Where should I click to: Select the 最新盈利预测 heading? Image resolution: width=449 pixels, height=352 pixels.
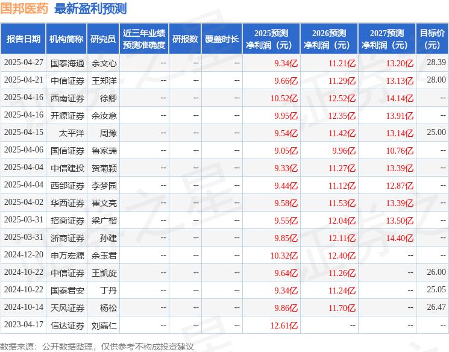tap(90, 8)
